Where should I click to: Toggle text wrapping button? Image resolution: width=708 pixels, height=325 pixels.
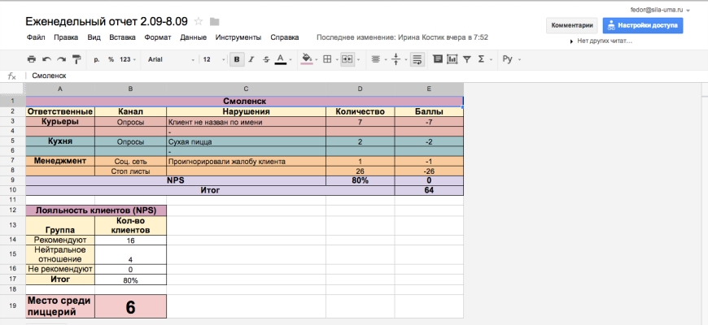click(417, 59)
